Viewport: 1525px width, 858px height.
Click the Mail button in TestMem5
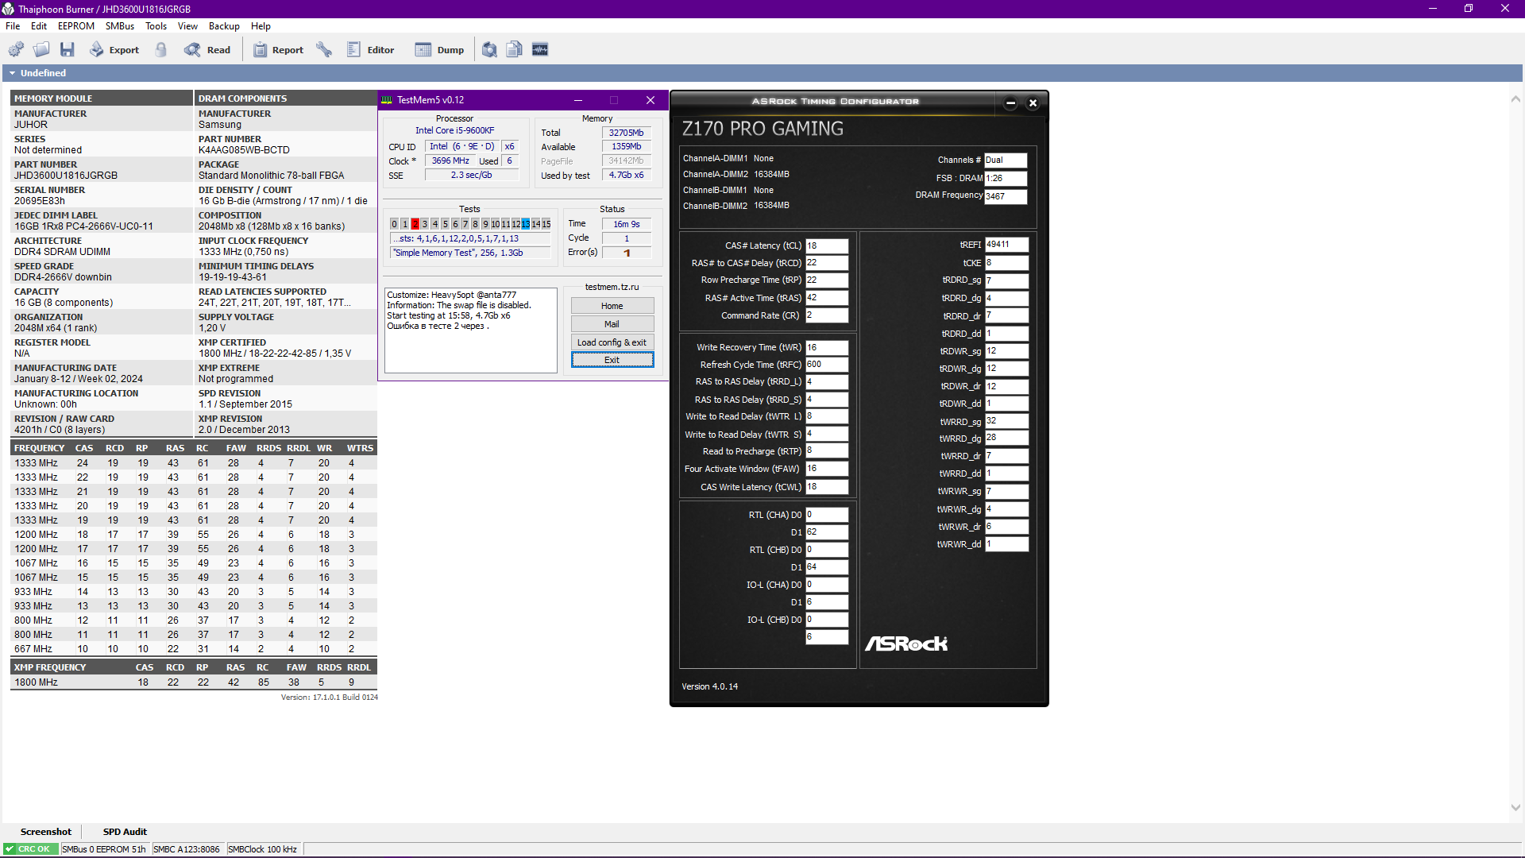click(612, 324)
